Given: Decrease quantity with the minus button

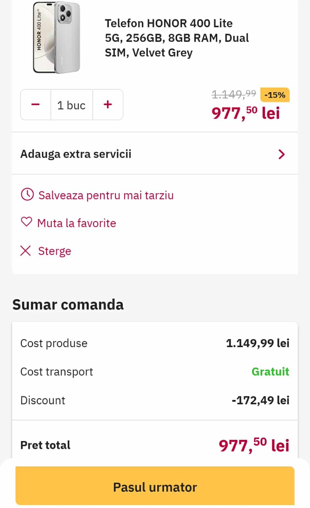Looking at the screenshot, I should 35,105.
